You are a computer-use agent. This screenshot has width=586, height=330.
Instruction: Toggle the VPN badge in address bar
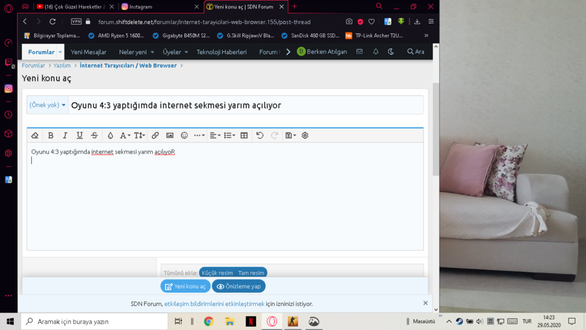[76, 21]
